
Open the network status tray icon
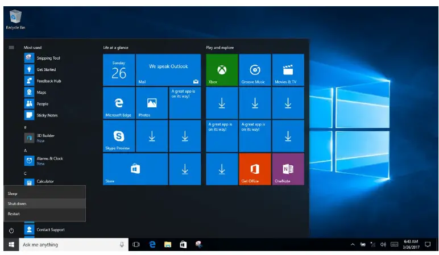coord(373,245)
